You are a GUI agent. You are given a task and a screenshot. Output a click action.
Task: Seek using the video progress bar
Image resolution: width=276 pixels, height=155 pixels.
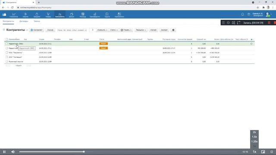pos(128,152)
